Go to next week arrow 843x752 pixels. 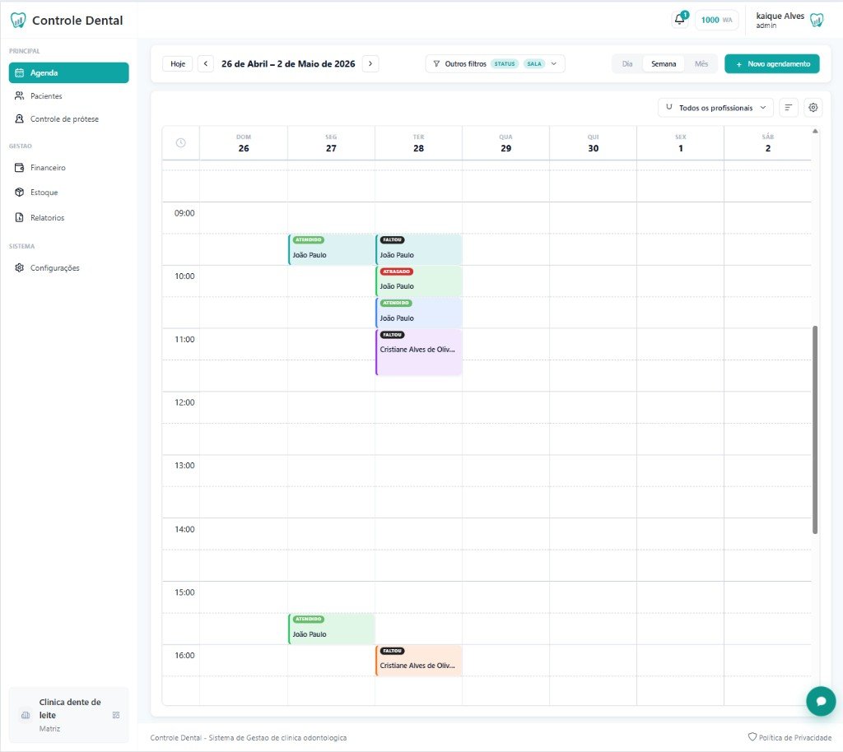coord(370,63)
